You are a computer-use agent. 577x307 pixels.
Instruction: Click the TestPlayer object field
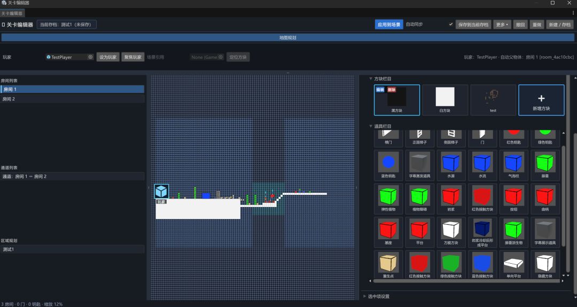[x=69, y=57]
